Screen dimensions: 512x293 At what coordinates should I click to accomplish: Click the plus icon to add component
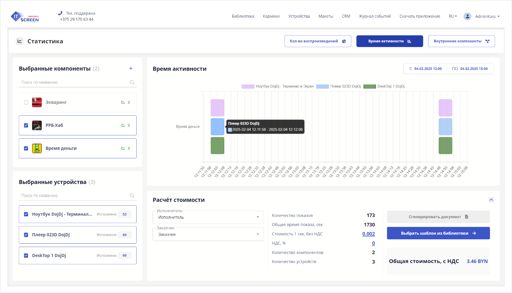131,69
